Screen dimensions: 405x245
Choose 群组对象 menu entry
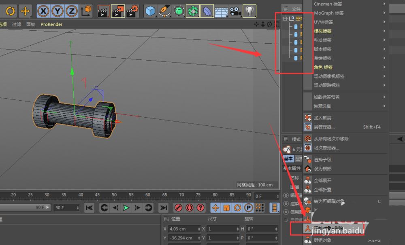coord(346,241)
